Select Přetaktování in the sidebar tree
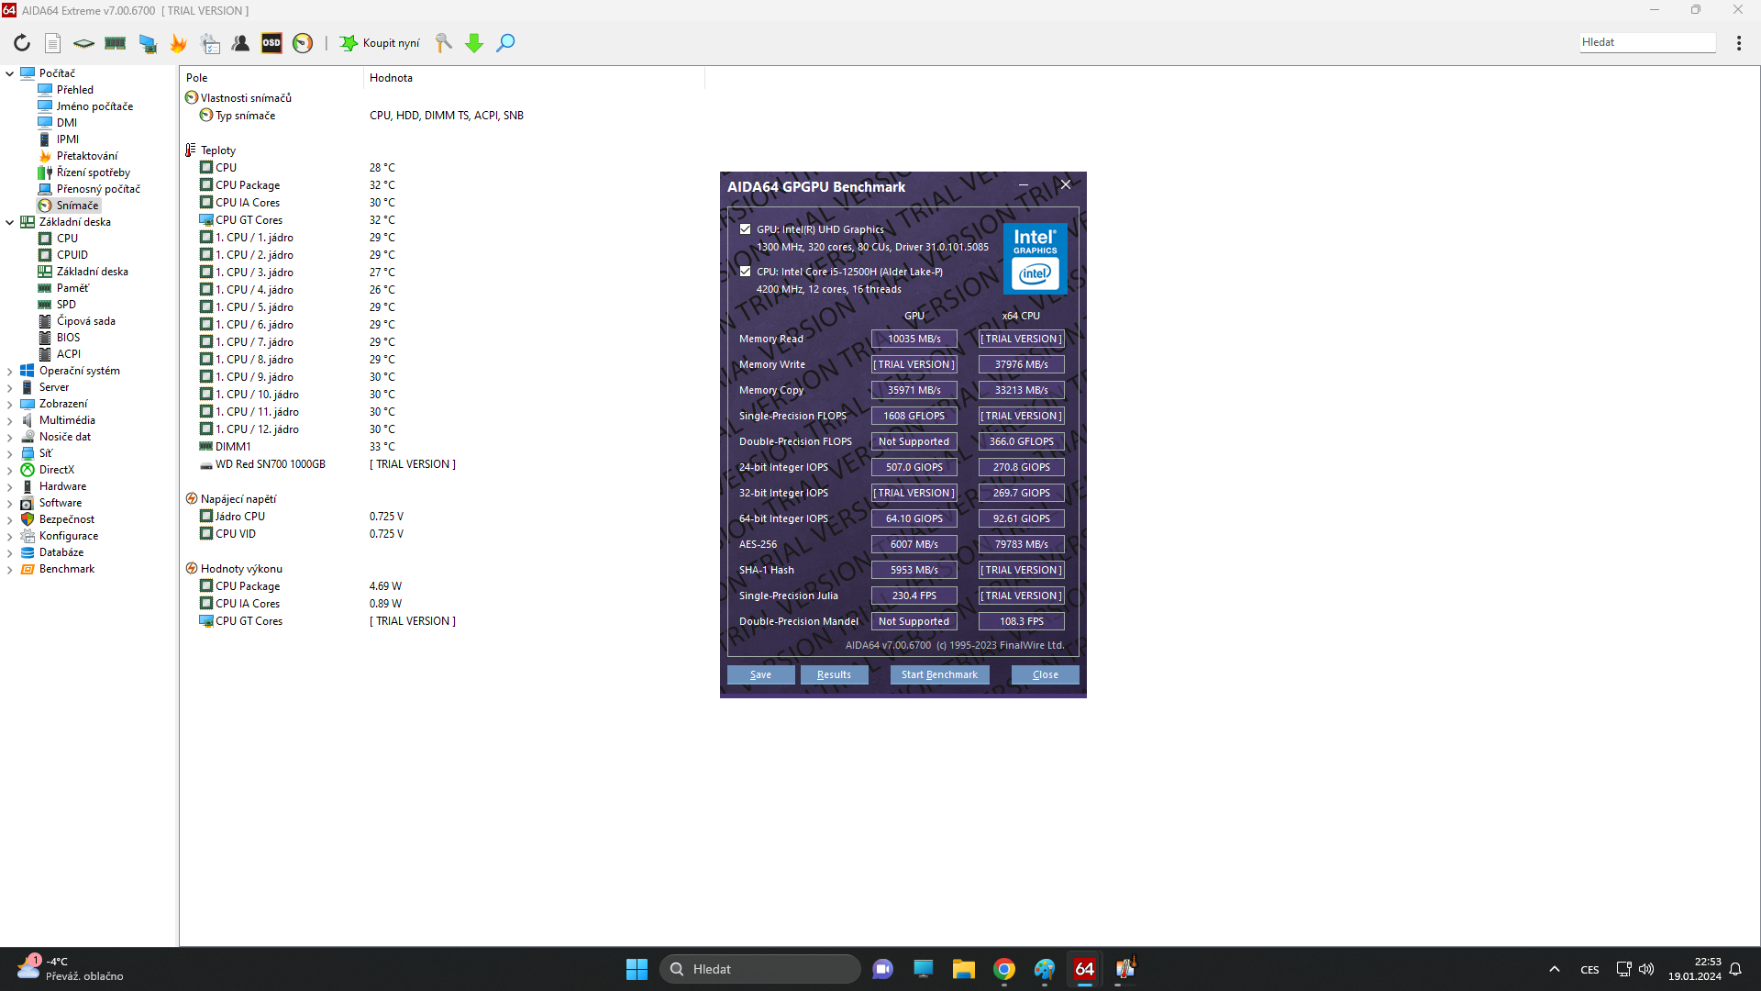Image resolution: width=1761 pixels, height=991 pixels. tap(87, 156)
